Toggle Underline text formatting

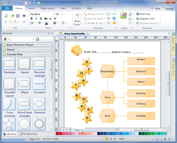(41, 18)
